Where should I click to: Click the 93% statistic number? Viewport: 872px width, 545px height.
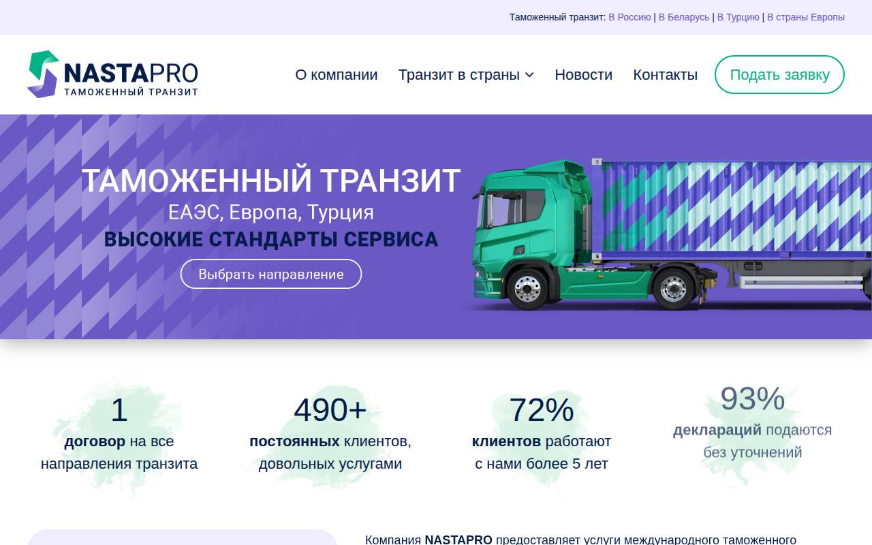pyautogui.click(x=753, y=399)
